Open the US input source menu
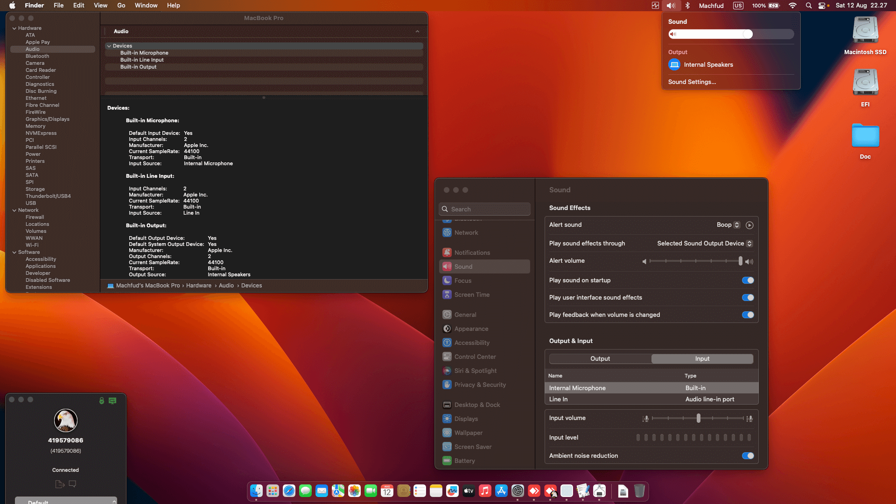This screenshot has width=896, height=504. click(738, 6)
